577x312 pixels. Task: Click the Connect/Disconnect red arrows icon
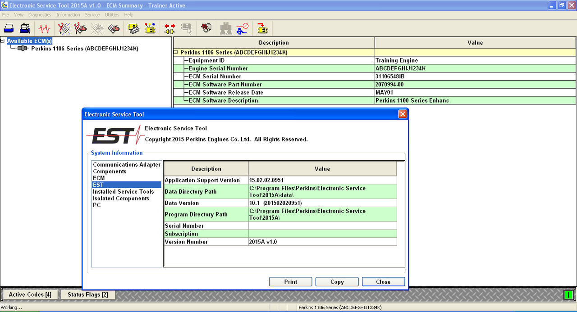[x=170, y=29]
